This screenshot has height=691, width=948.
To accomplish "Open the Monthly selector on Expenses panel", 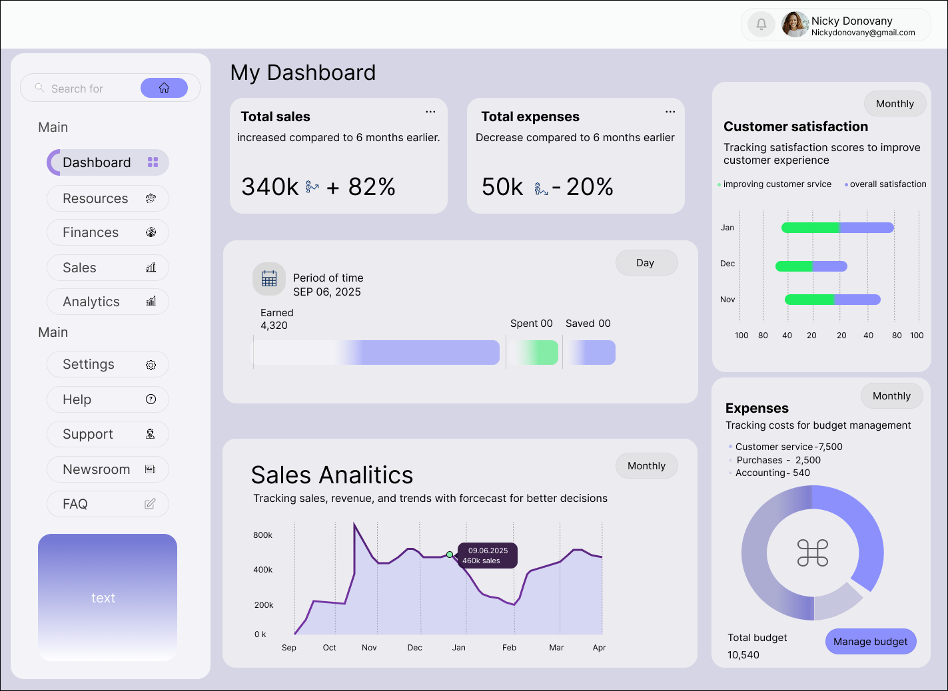I will (x=891, y=395).
